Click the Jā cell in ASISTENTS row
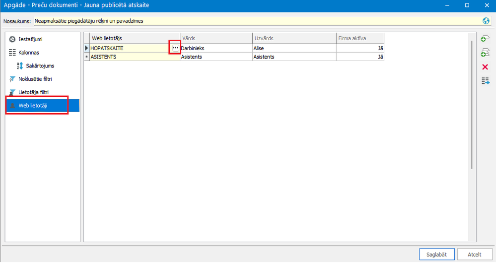Screen dimensions: 496x263 360,57
